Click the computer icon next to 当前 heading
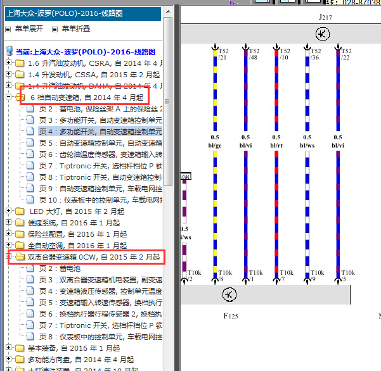Image resolution: width=381 pixels, height=371 pixels. point(10,51)
